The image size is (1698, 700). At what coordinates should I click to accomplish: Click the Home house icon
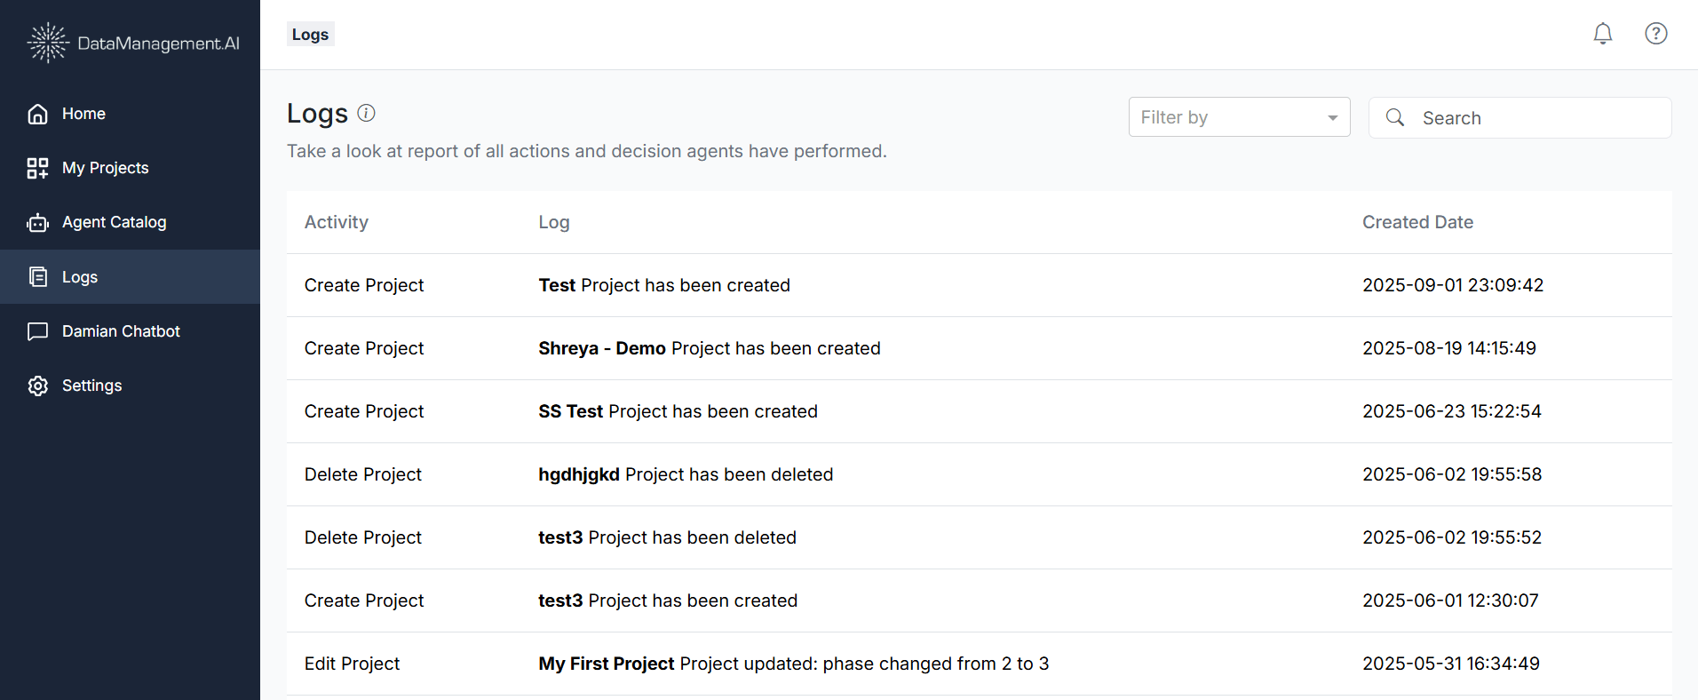(37, 114)
